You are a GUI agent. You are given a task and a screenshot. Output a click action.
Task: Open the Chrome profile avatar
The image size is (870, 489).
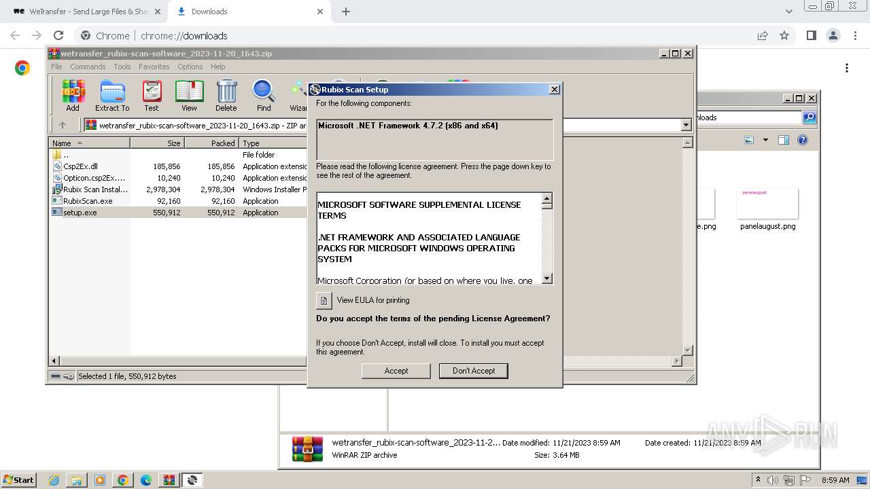[x=833, y=35]
